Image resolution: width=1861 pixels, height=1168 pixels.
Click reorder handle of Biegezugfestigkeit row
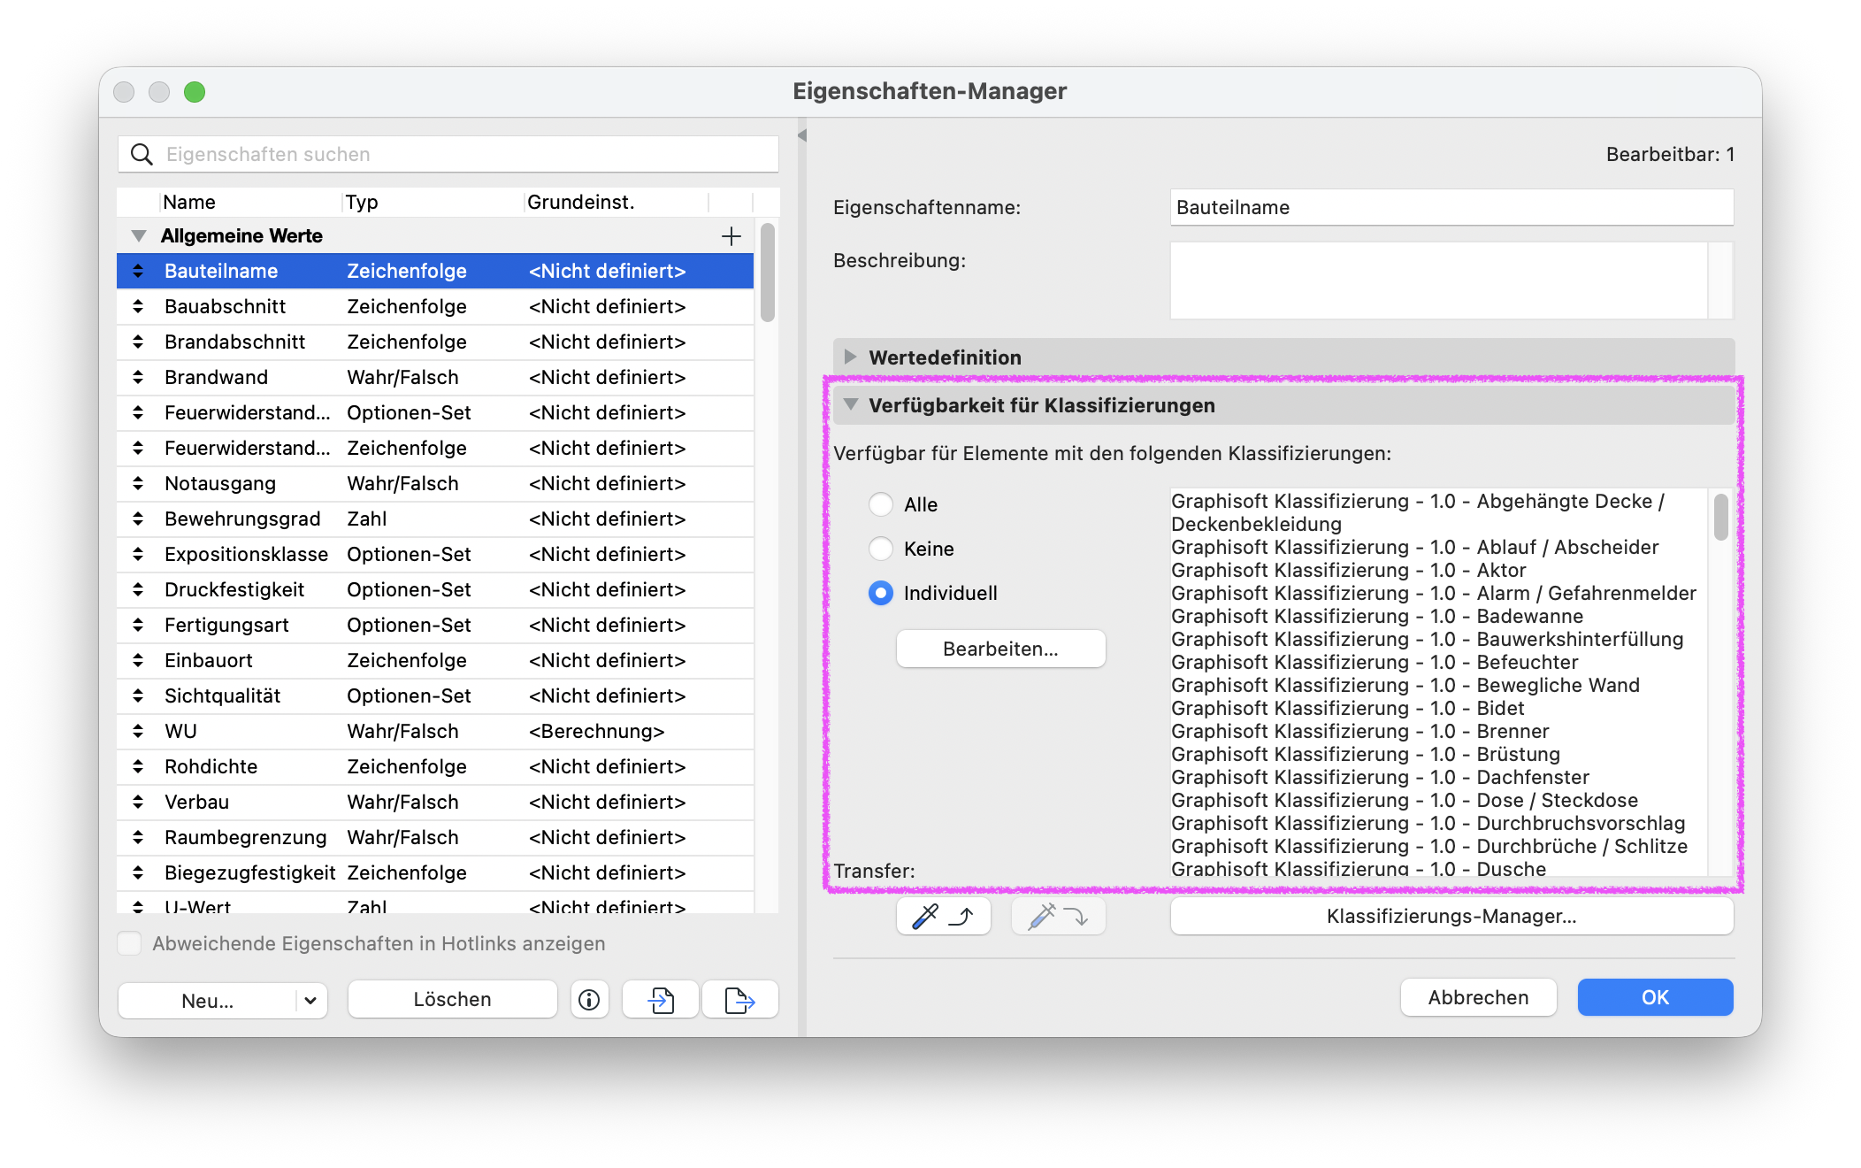(x=138, y=872)
